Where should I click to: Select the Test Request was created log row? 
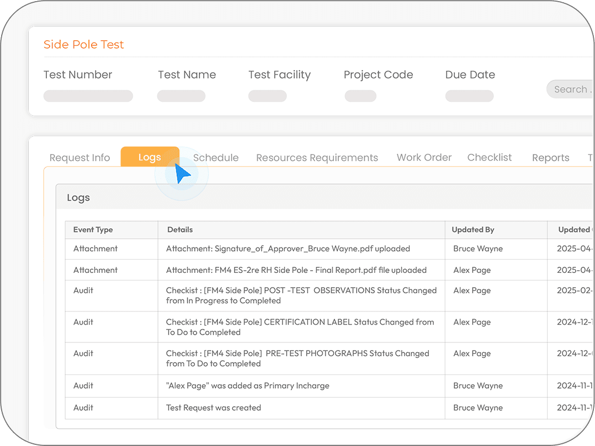tap(214, 408)
